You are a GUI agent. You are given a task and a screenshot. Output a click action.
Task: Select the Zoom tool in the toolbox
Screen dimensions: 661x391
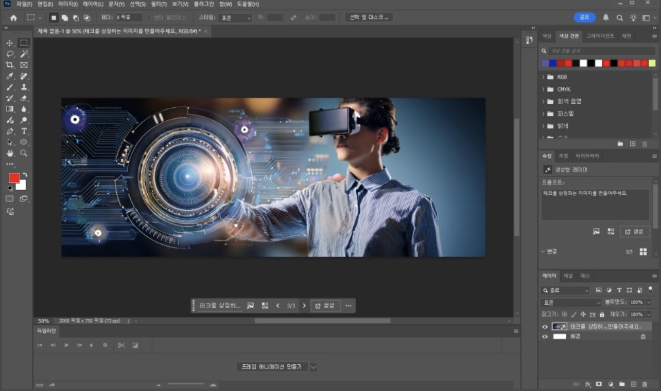coord(24,153)
